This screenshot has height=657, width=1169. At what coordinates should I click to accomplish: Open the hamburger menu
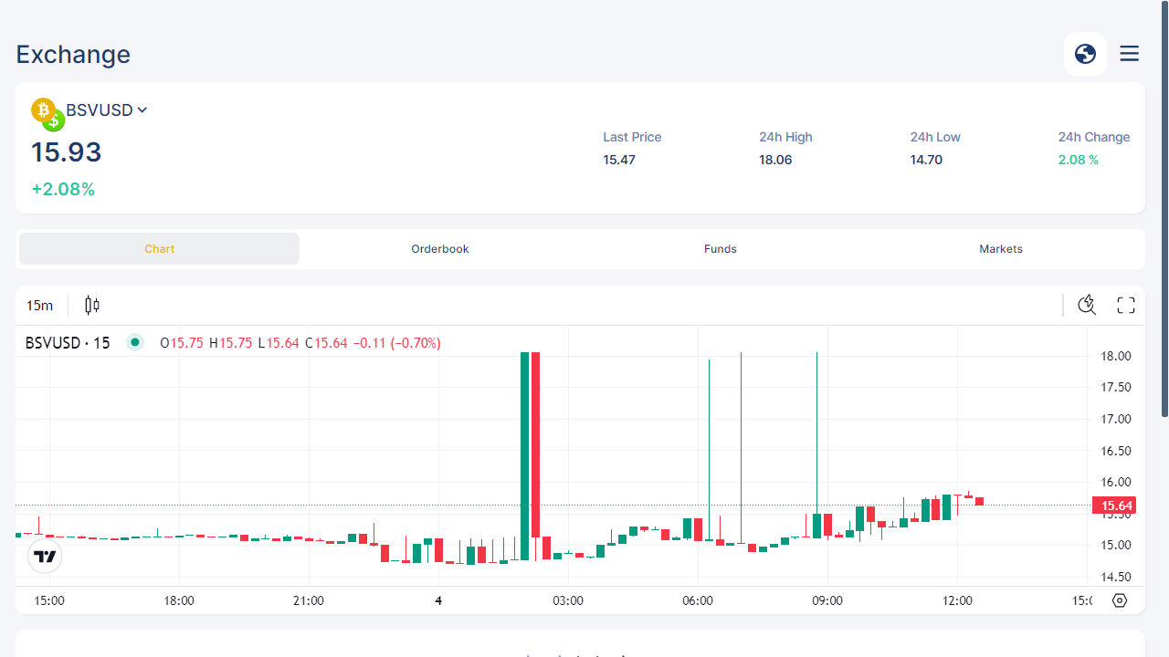tap(1130, 54)
